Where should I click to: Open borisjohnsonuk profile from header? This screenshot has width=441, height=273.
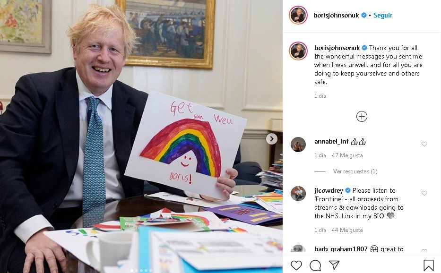(x=336, y=15)
